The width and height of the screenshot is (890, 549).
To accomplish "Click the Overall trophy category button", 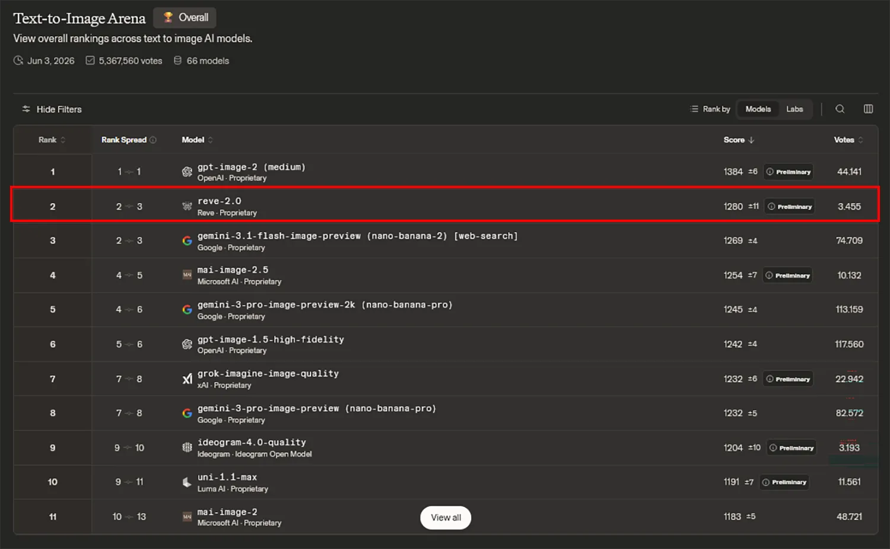I will (x=185, y=18).
